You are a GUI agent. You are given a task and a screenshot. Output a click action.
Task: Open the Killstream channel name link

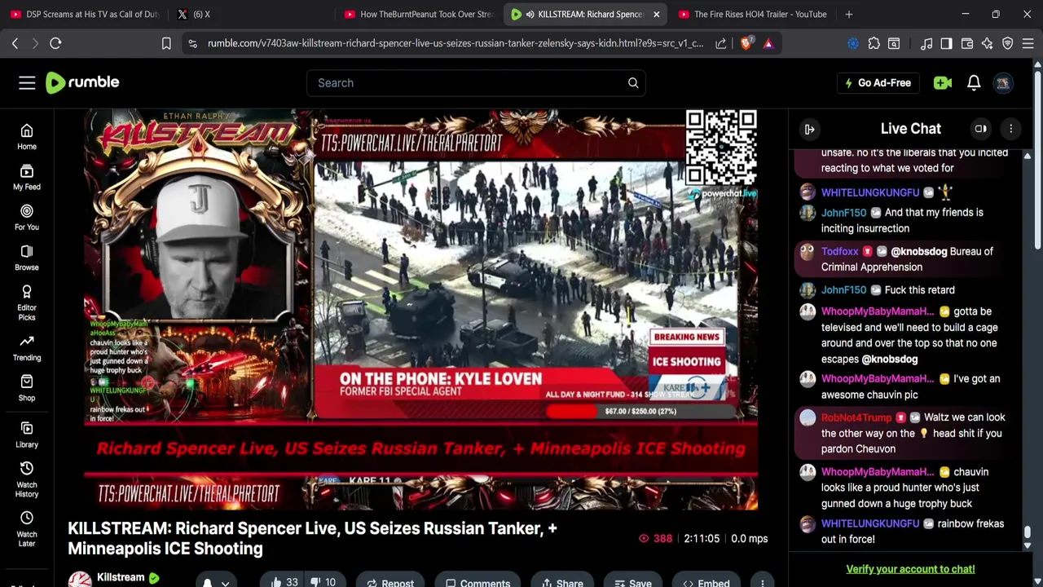pos(121,577)
